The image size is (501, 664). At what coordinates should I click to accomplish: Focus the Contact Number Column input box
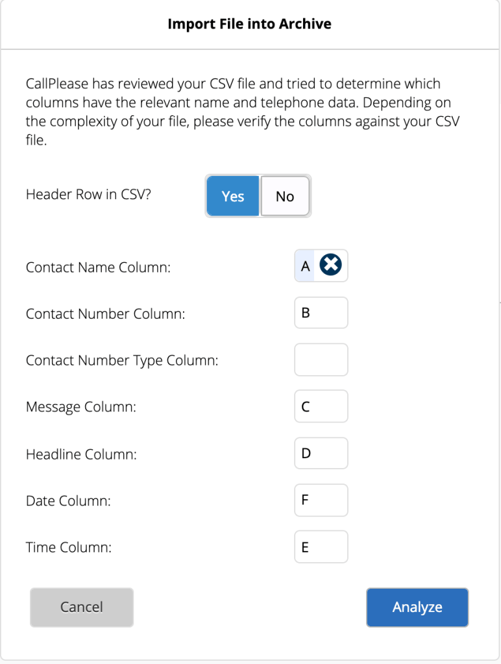(321, 313)
